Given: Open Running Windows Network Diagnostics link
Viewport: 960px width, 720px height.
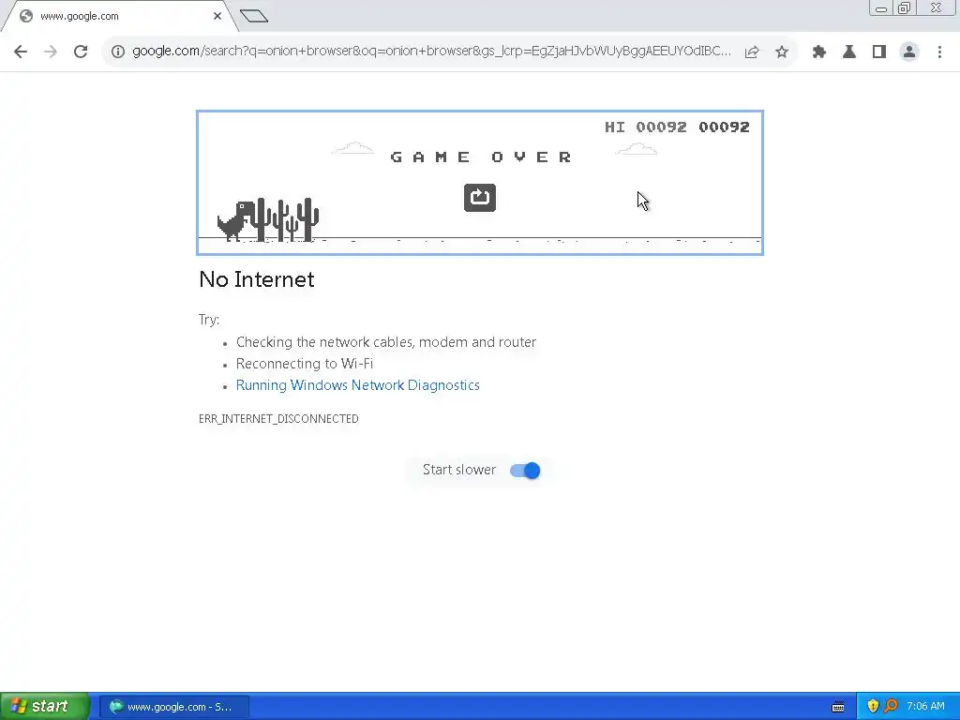Looking at the screenshot, I should click(x=357, y=385).
